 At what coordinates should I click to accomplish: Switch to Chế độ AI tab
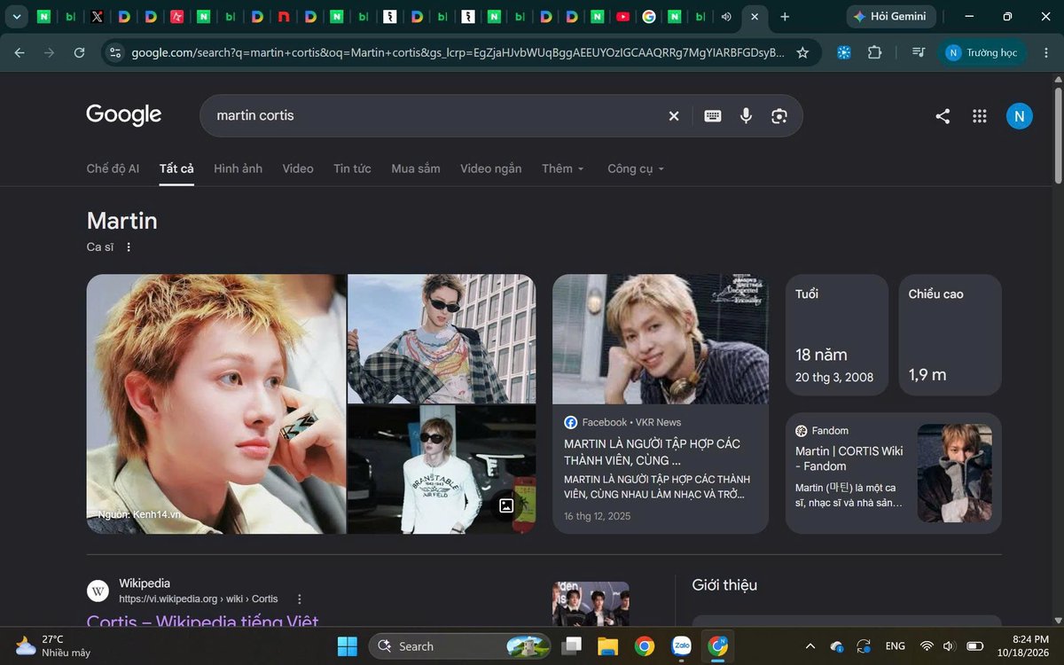[113, 168]
